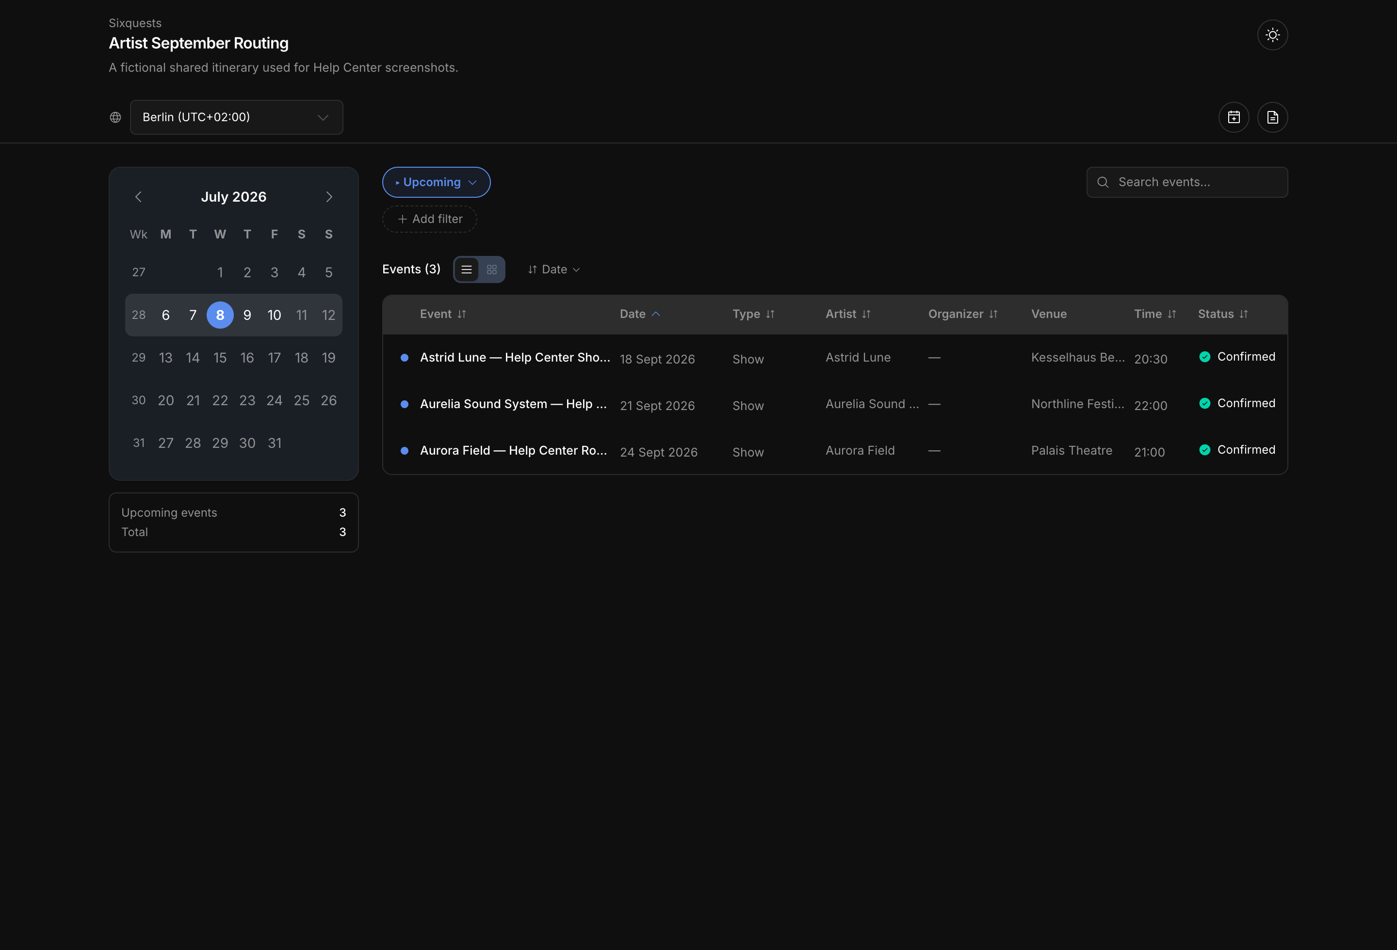
Task: Switch to grid view of events
Action: point(492,269)
